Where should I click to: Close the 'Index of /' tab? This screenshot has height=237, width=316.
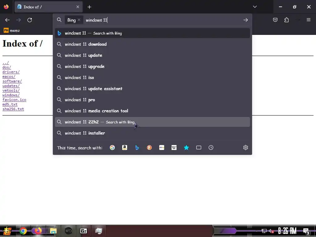[78, 7]
